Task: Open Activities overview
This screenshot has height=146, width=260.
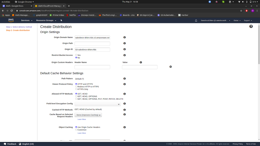Action: click(x=6, y=2)
